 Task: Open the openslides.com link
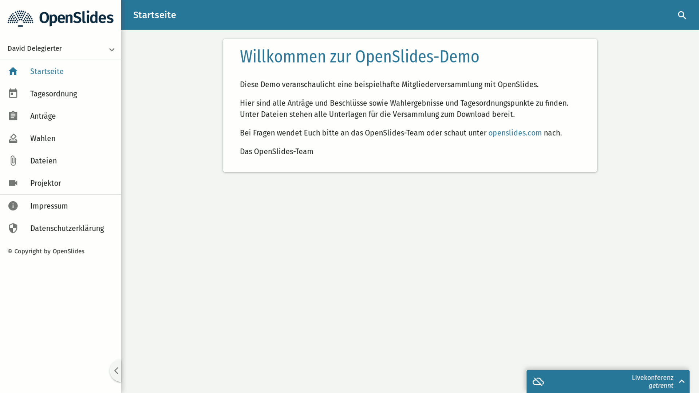[x=515, y=133]
